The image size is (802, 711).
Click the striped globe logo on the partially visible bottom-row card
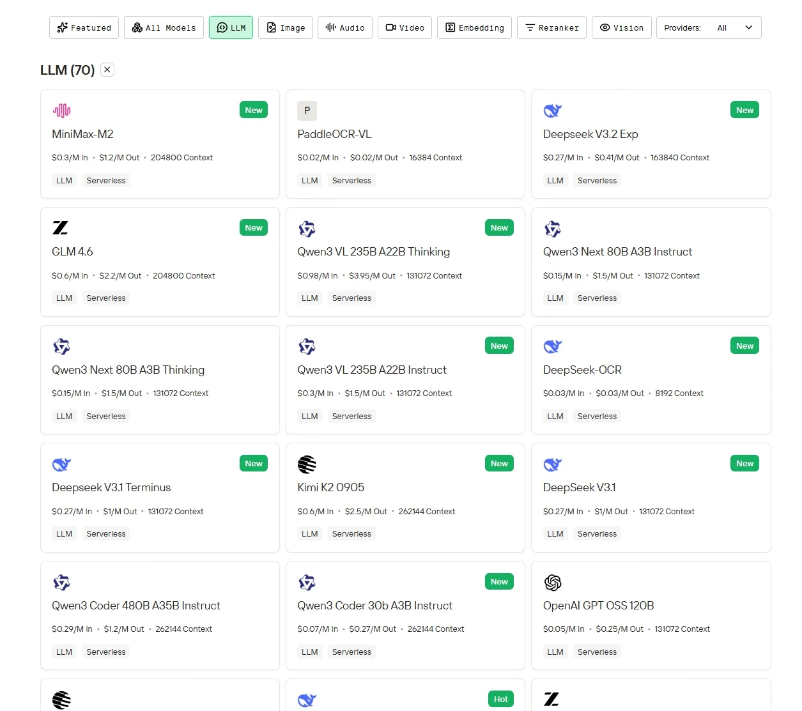61,700
